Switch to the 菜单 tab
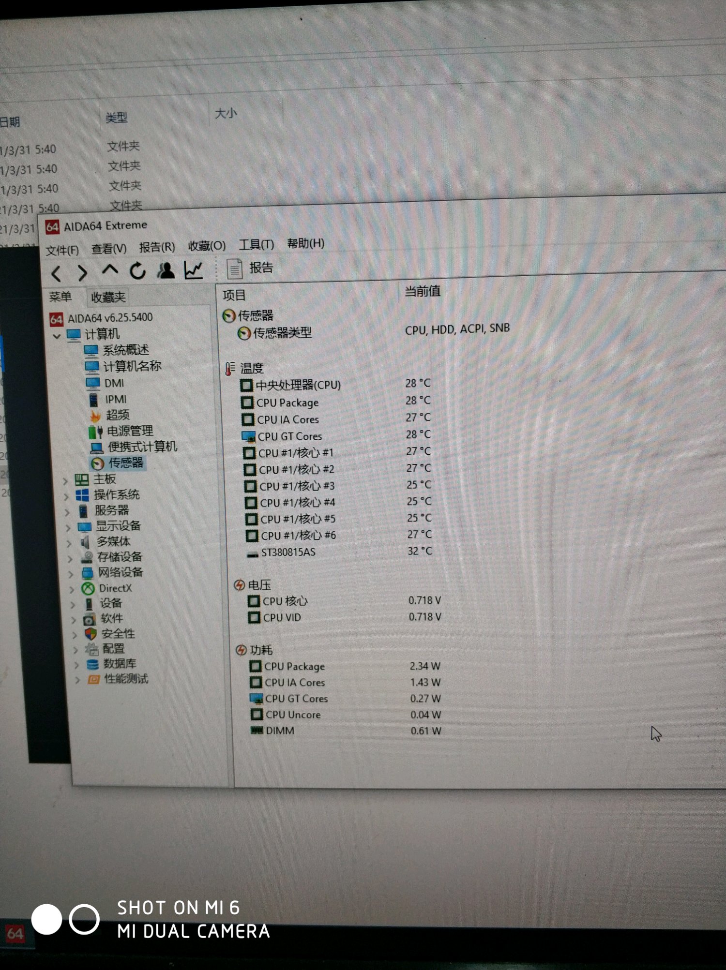The width and height of the screenshot is (726, 970). point(60,297)
